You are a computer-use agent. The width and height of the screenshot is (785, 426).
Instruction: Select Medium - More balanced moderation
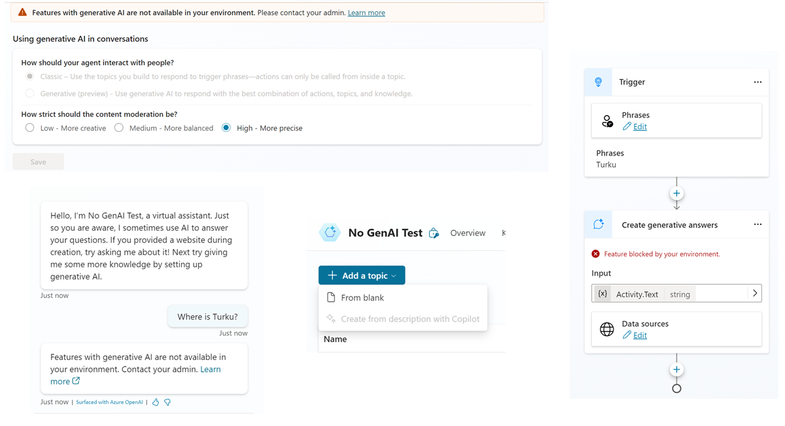119,128
